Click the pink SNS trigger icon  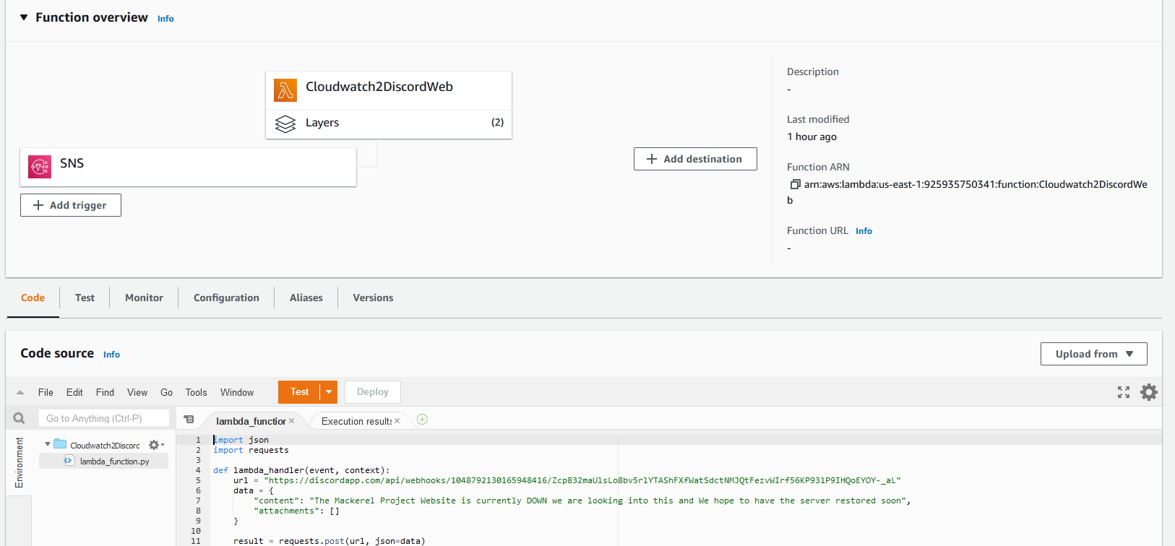(x=40, y=166)
